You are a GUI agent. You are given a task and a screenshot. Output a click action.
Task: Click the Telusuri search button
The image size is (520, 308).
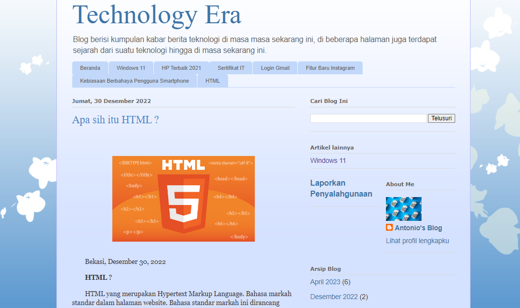pyautogui.click(x=441, y=118)
